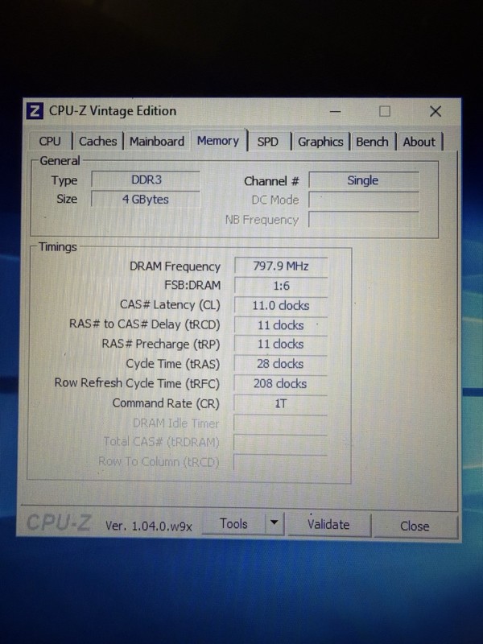Maximize the CPU-Z window

385,111
